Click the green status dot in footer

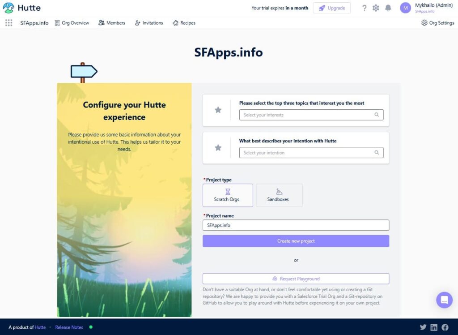pyautogui.click(x=91, y=327)
